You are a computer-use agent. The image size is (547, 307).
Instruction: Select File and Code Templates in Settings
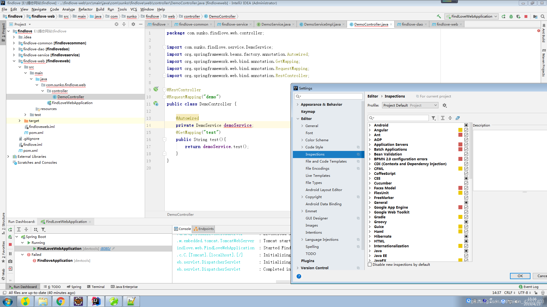tap(326, 161)
